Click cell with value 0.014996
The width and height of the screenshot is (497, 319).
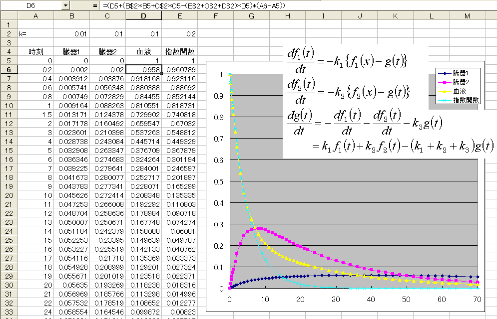coord(180,294)
